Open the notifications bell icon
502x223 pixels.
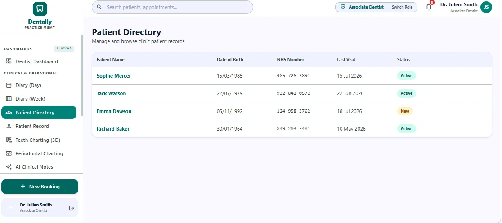pos(429,7)
